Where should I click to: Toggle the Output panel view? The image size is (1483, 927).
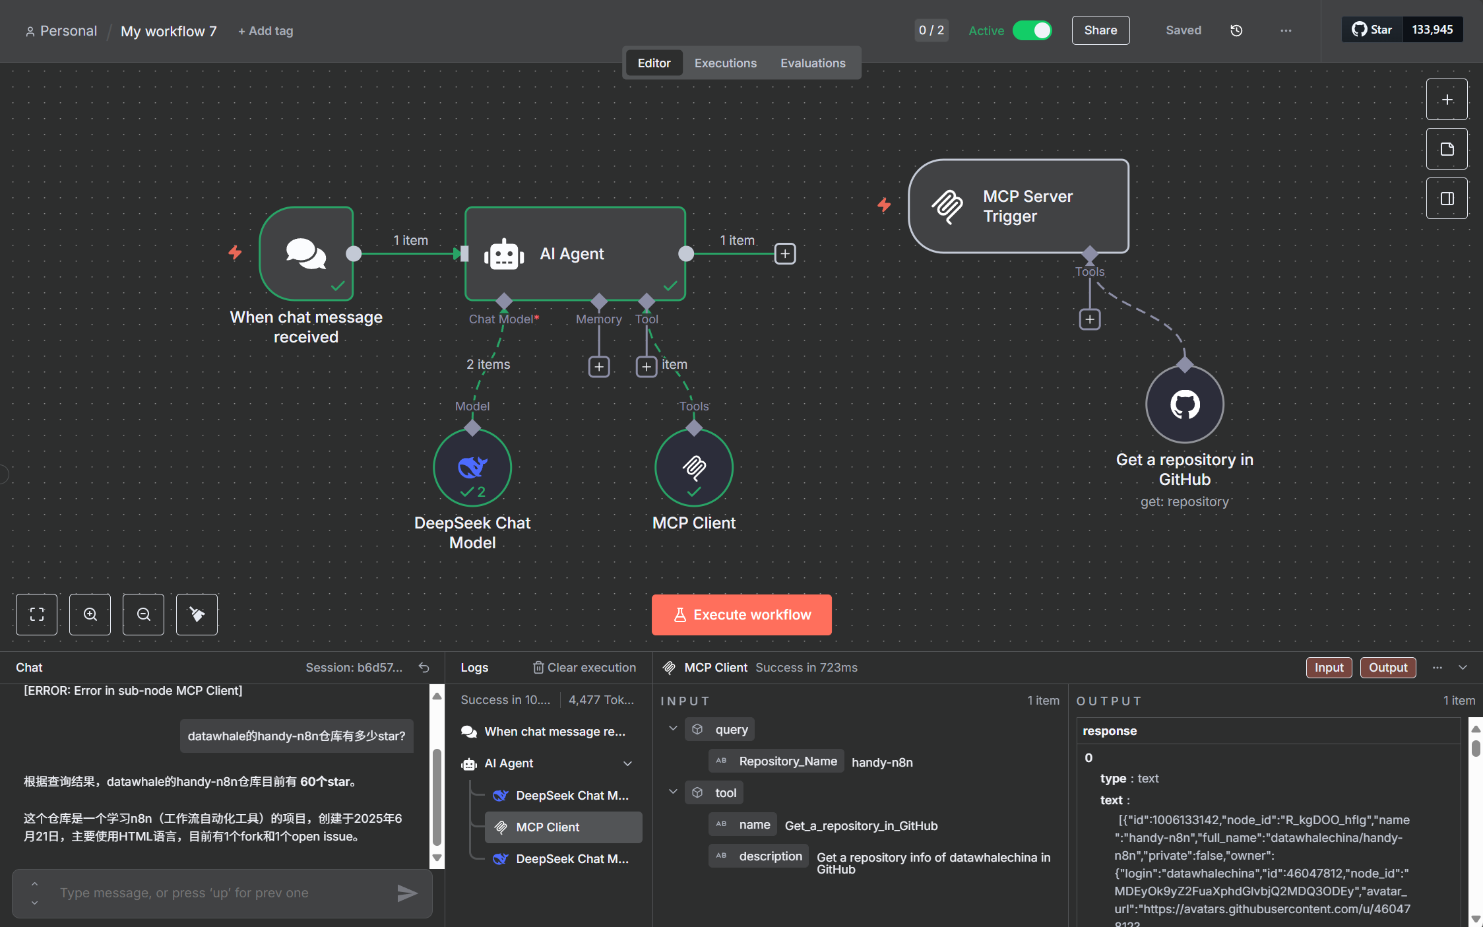(x=1388, y=668)
